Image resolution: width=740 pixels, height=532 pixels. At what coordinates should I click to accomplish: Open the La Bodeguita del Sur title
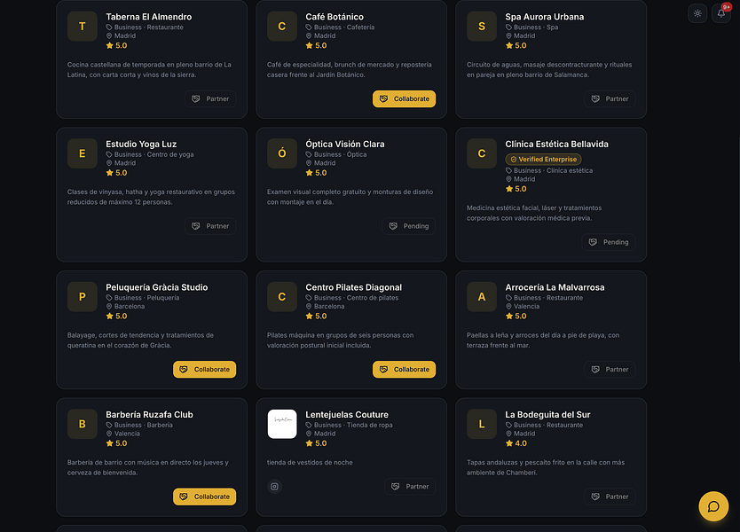547,415
